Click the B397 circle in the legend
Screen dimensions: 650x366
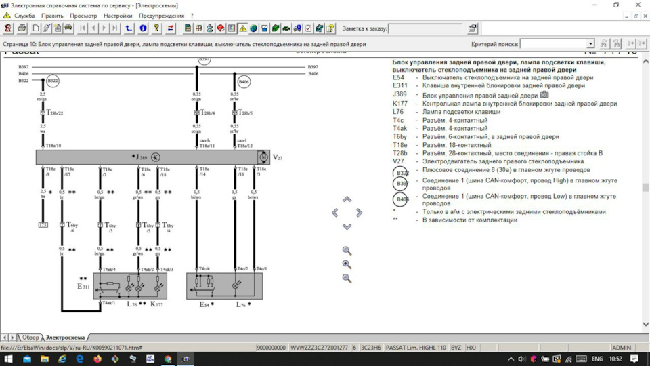click(400, 184)
